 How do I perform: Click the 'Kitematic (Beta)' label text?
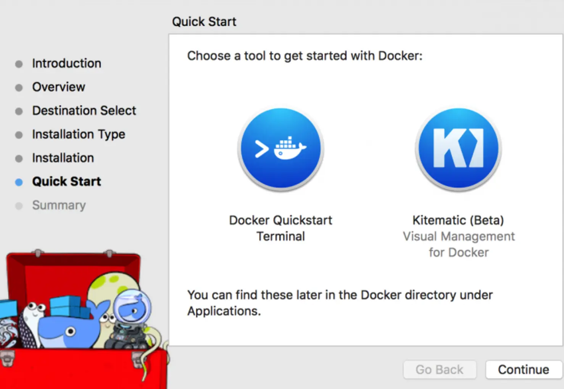(x=458, y=220)
